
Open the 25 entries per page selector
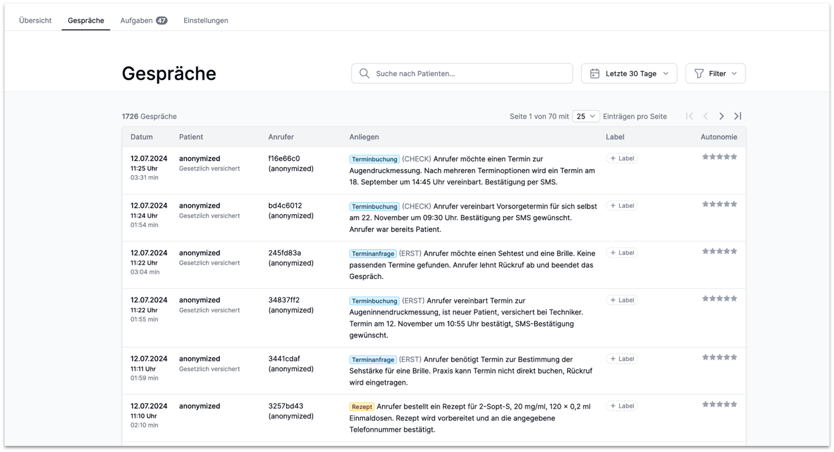point(586,116)
